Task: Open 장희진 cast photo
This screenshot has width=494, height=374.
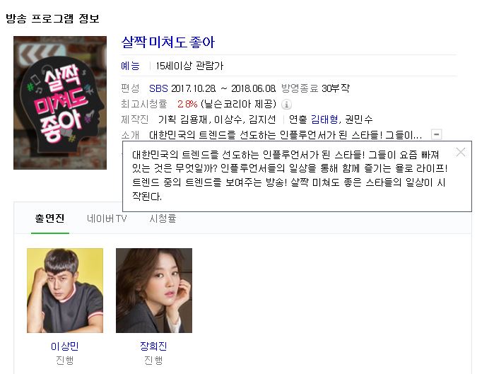Action: [154, 290]
